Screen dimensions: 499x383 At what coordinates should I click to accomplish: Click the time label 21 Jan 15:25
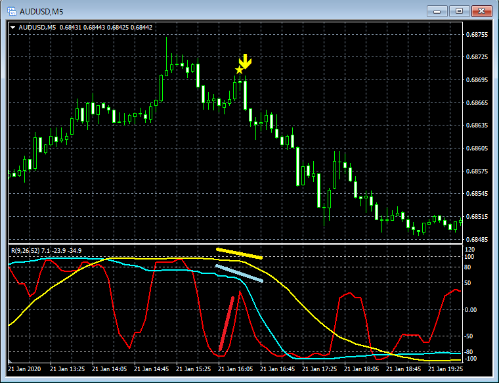pyautogui.click(x=193, y=369)
